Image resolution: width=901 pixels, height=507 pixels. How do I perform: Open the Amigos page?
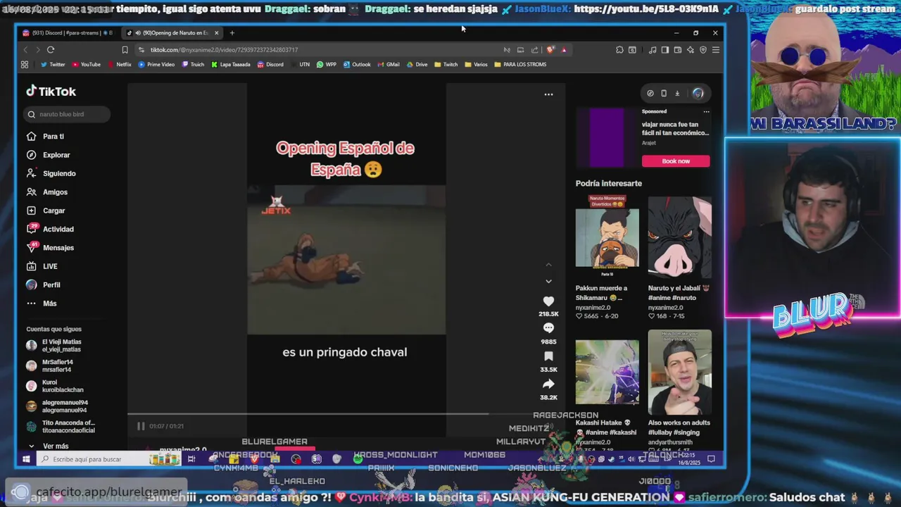46,192
